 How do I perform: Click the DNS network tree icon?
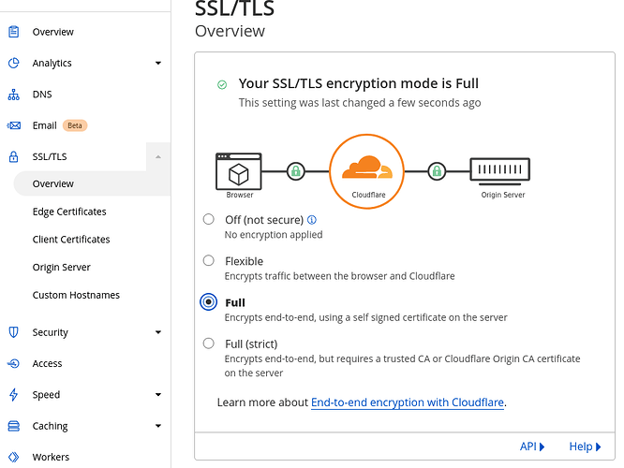tap(13, 95)
